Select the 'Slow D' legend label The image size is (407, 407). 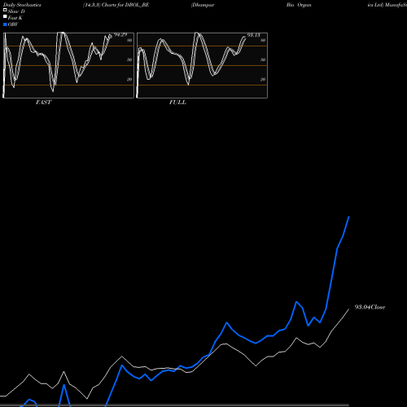(16, 11)
